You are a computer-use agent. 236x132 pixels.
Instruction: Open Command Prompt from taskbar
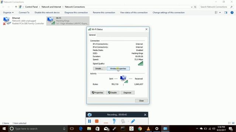(123, 129)
